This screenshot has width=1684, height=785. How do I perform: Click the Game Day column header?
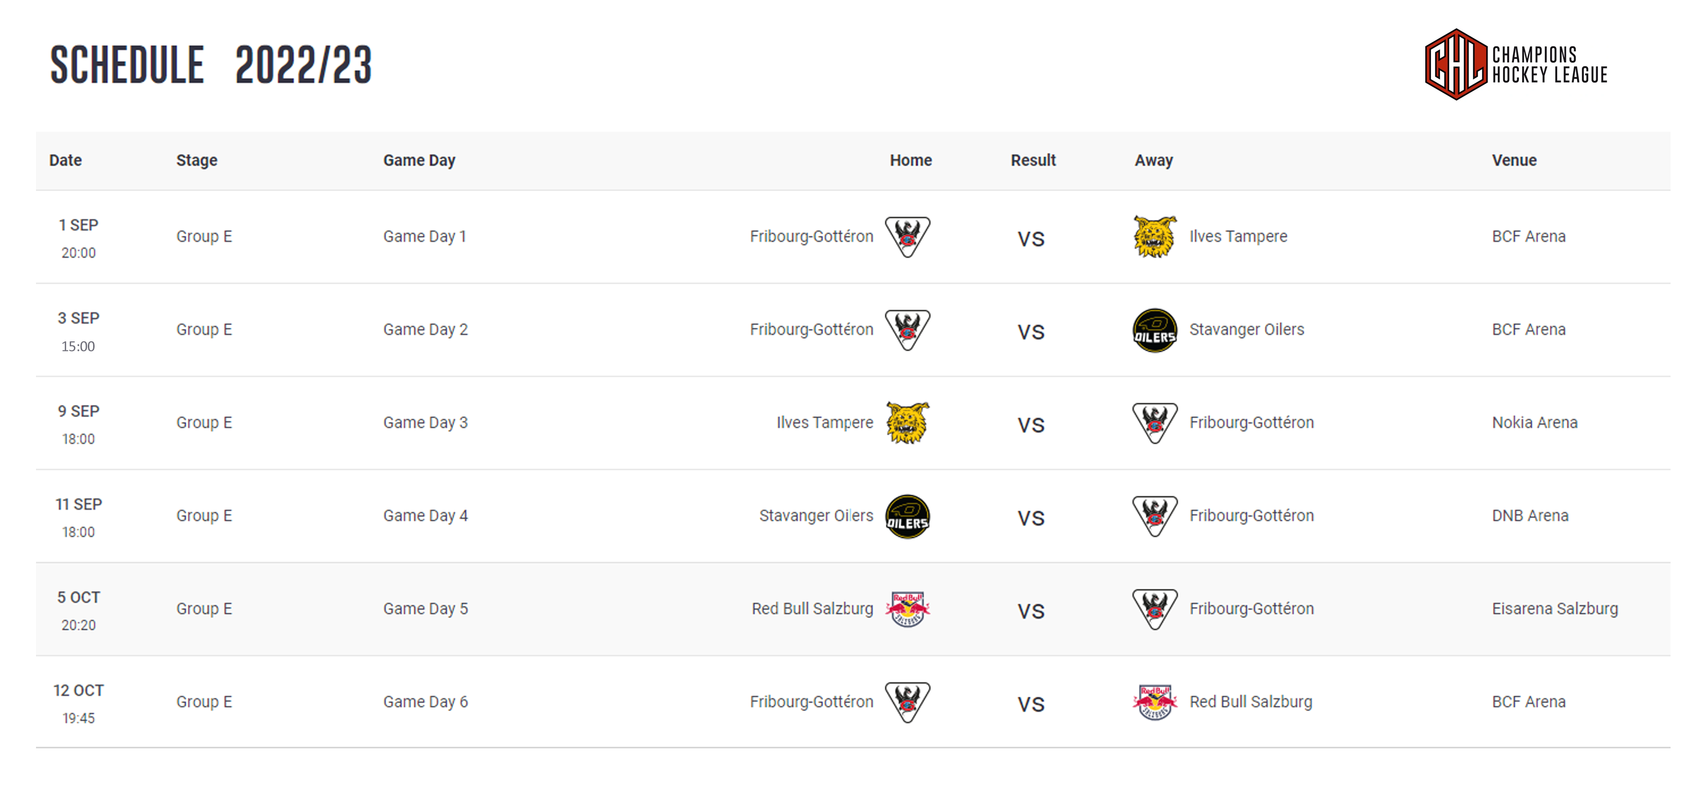[x=419, y=161]
